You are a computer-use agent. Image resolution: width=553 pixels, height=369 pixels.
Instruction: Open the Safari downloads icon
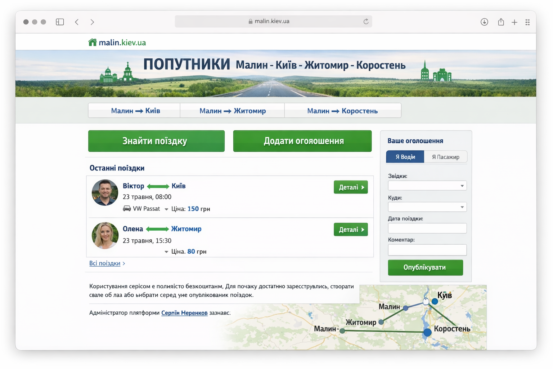(484, 22)
